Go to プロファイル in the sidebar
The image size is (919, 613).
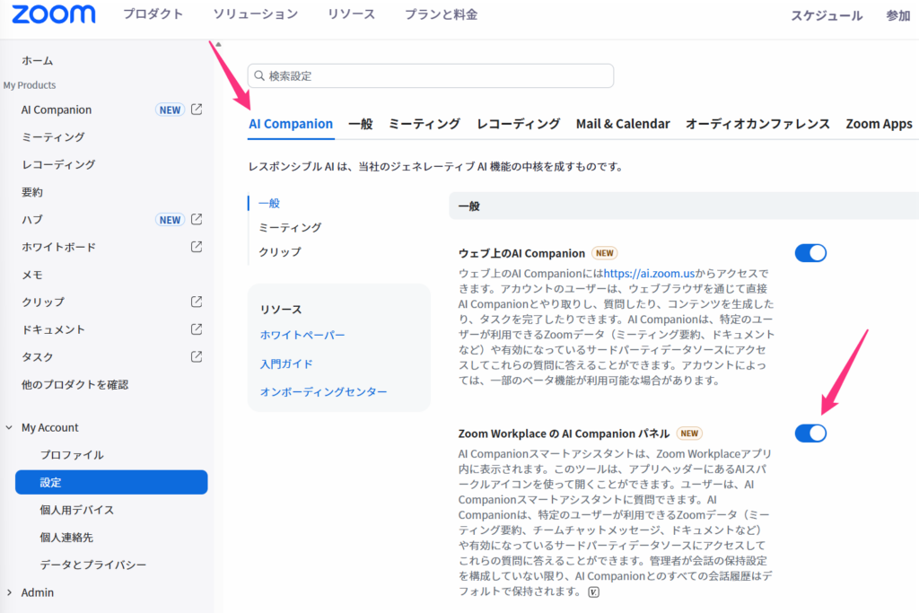coord(72,455)
